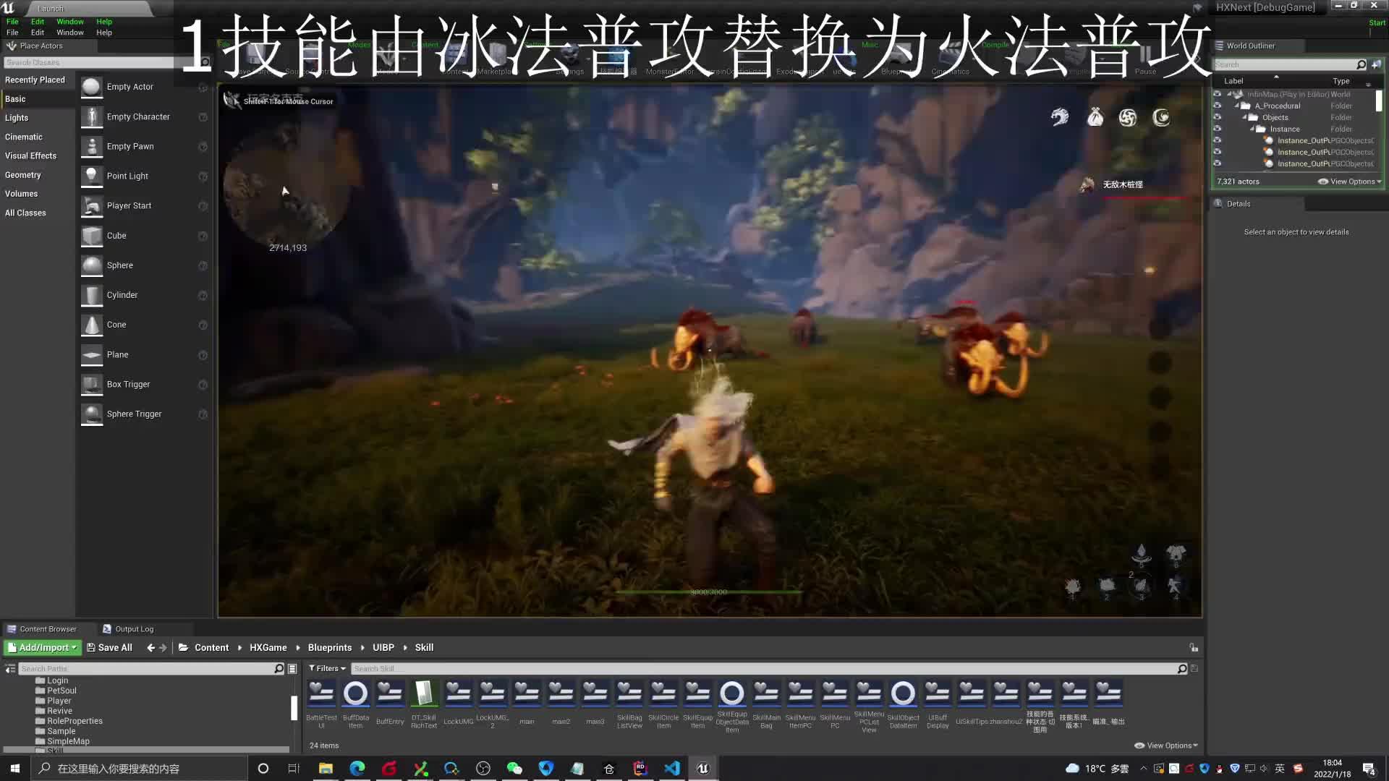Go to the HXGame breadcrumb
The height and width of the screenshot is (781, 1389).
click(x=268, y=648)
